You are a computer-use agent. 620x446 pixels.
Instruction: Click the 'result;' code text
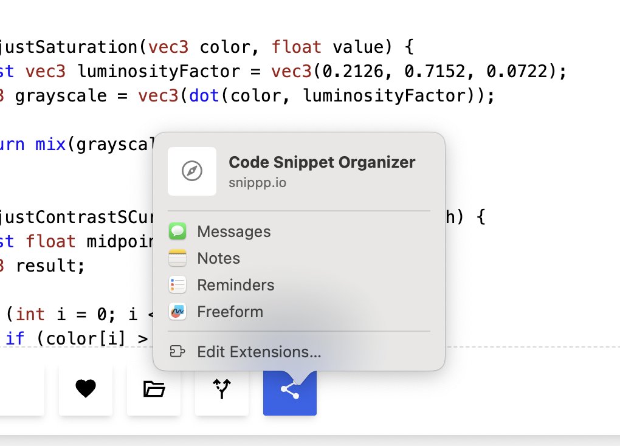pyautogui.click(x=50, y=266)
